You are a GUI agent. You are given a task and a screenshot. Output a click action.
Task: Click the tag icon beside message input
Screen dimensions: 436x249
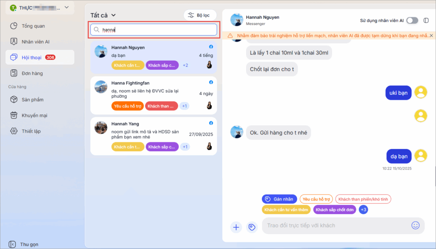(x=252, y=227)
